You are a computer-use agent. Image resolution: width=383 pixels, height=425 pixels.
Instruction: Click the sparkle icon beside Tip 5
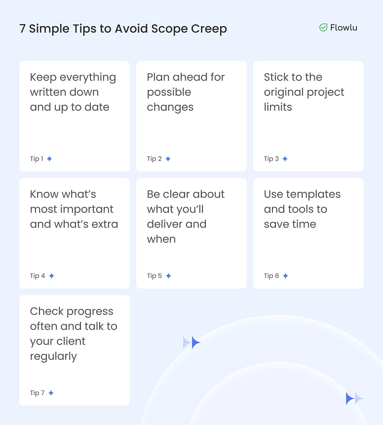(168, 276)
